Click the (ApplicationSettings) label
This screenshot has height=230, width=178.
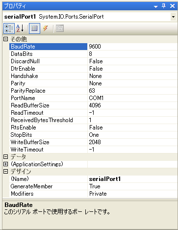tap(37, 164)
